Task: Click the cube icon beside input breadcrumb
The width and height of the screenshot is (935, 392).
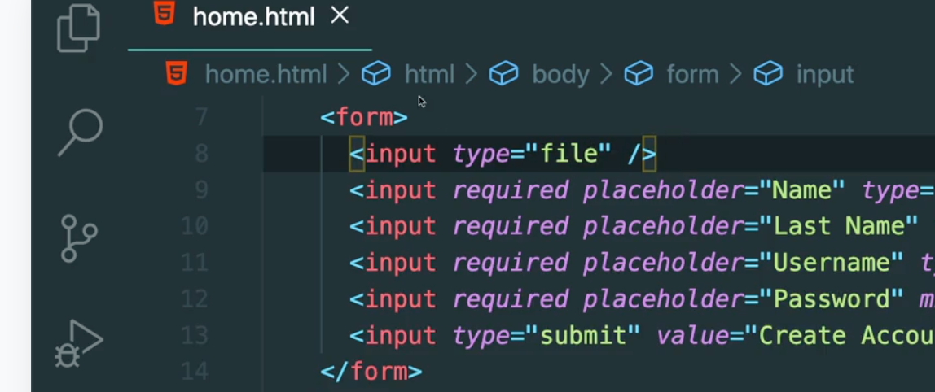Action: pos(768,75)
